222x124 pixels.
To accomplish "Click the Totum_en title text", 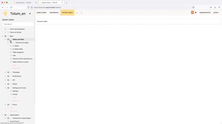I will click(x=18, y=14).
